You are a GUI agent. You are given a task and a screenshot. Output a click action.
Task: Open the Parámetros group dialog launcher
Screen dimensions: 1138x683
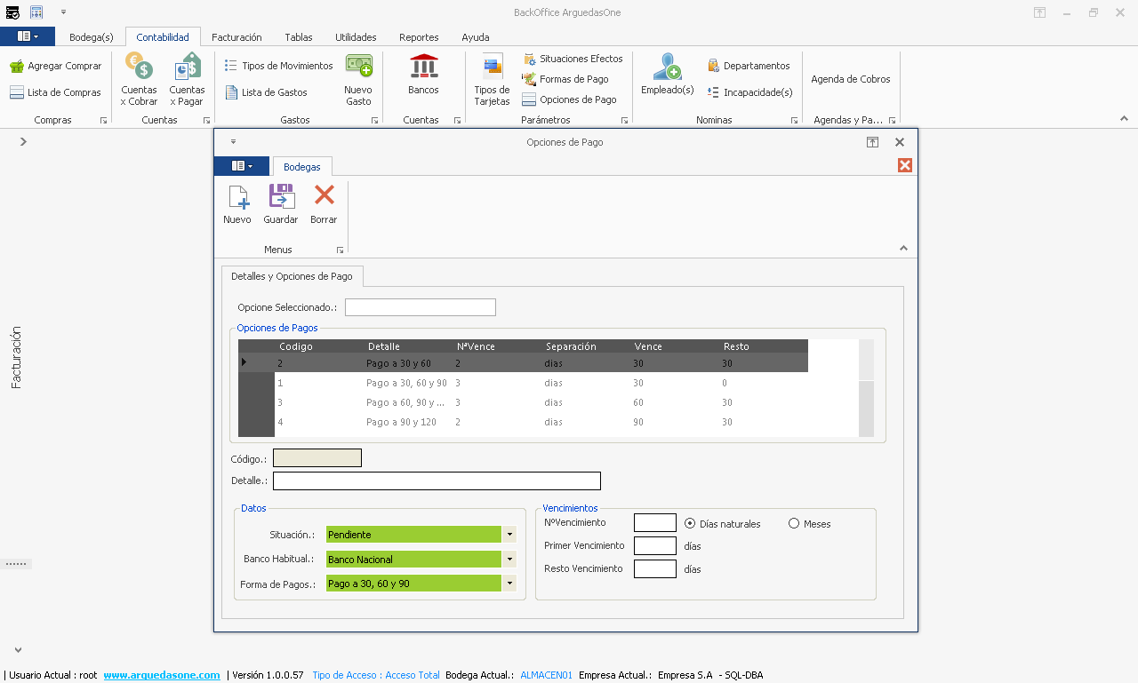point(624,120)
